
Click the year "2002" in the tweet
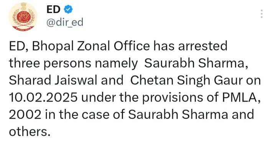[25, 115]
